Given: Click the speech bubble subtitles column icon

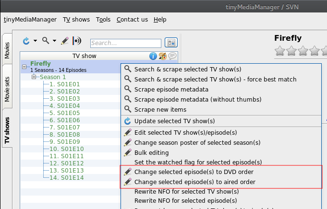Looking at the screenshot, I should pyautogui.click(x=172, y=56).
